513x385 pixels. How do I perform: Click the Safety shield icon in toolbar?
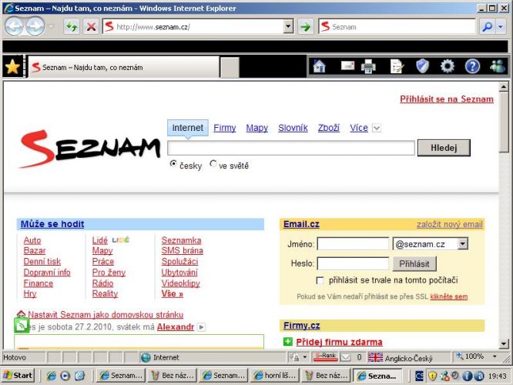(x=422, y=66)
